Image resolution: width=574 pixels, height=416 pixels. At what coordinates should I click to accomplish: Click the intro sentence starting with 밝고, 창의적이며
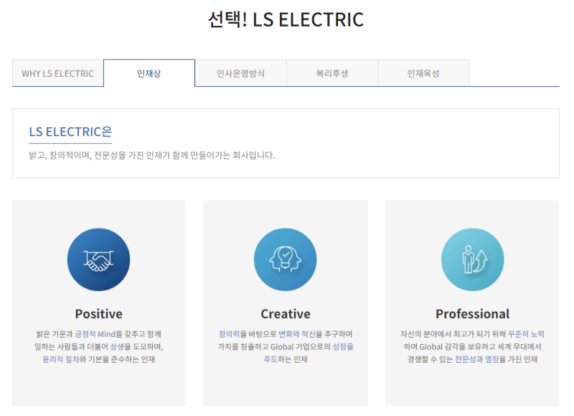(151, 155)
